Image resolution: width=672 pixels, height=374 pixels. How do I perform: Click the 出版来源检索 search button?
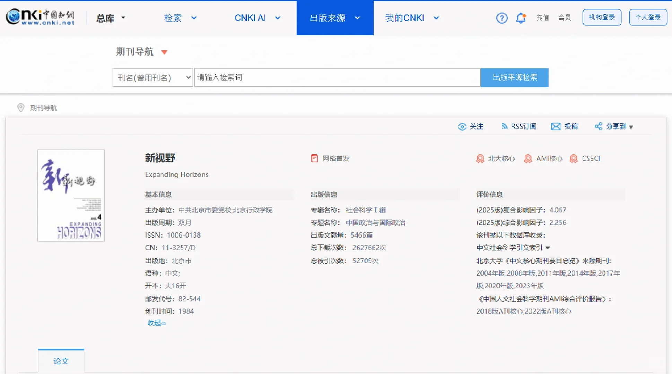[x=514, y=78]
